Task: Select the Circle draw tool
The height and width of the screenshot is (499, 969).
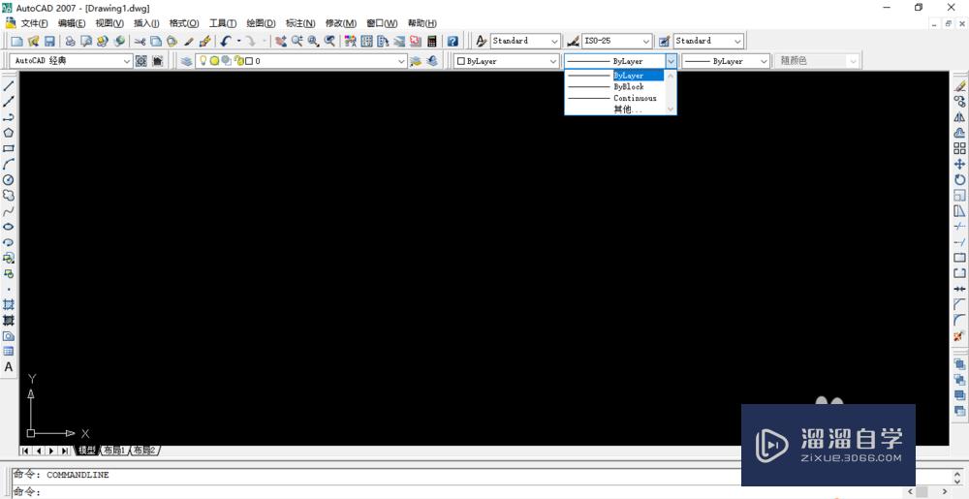Action: pos(9,179)
